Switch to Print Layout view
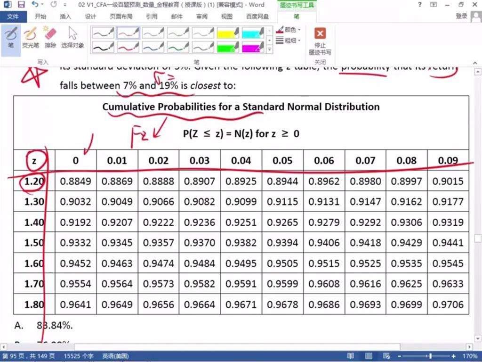482x362 pixels. (x=369, y=356)
